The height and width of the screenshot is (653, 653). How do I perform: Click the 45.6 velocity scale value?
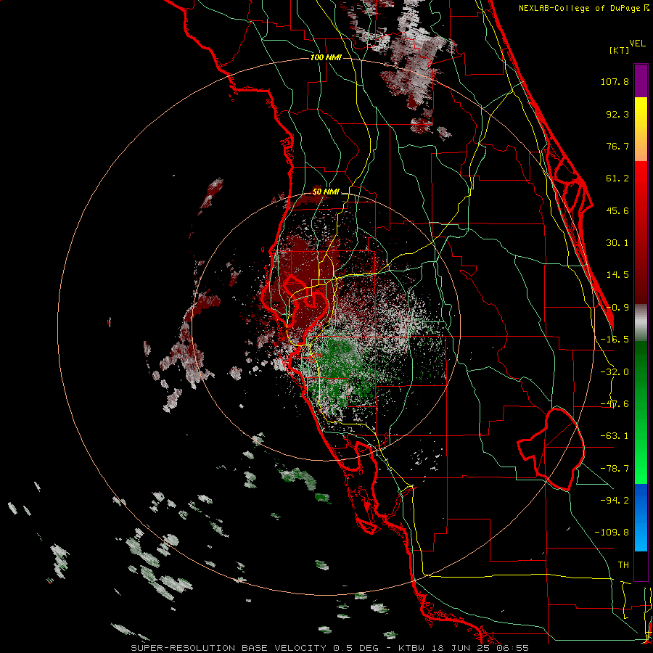(x=617, y=210)
